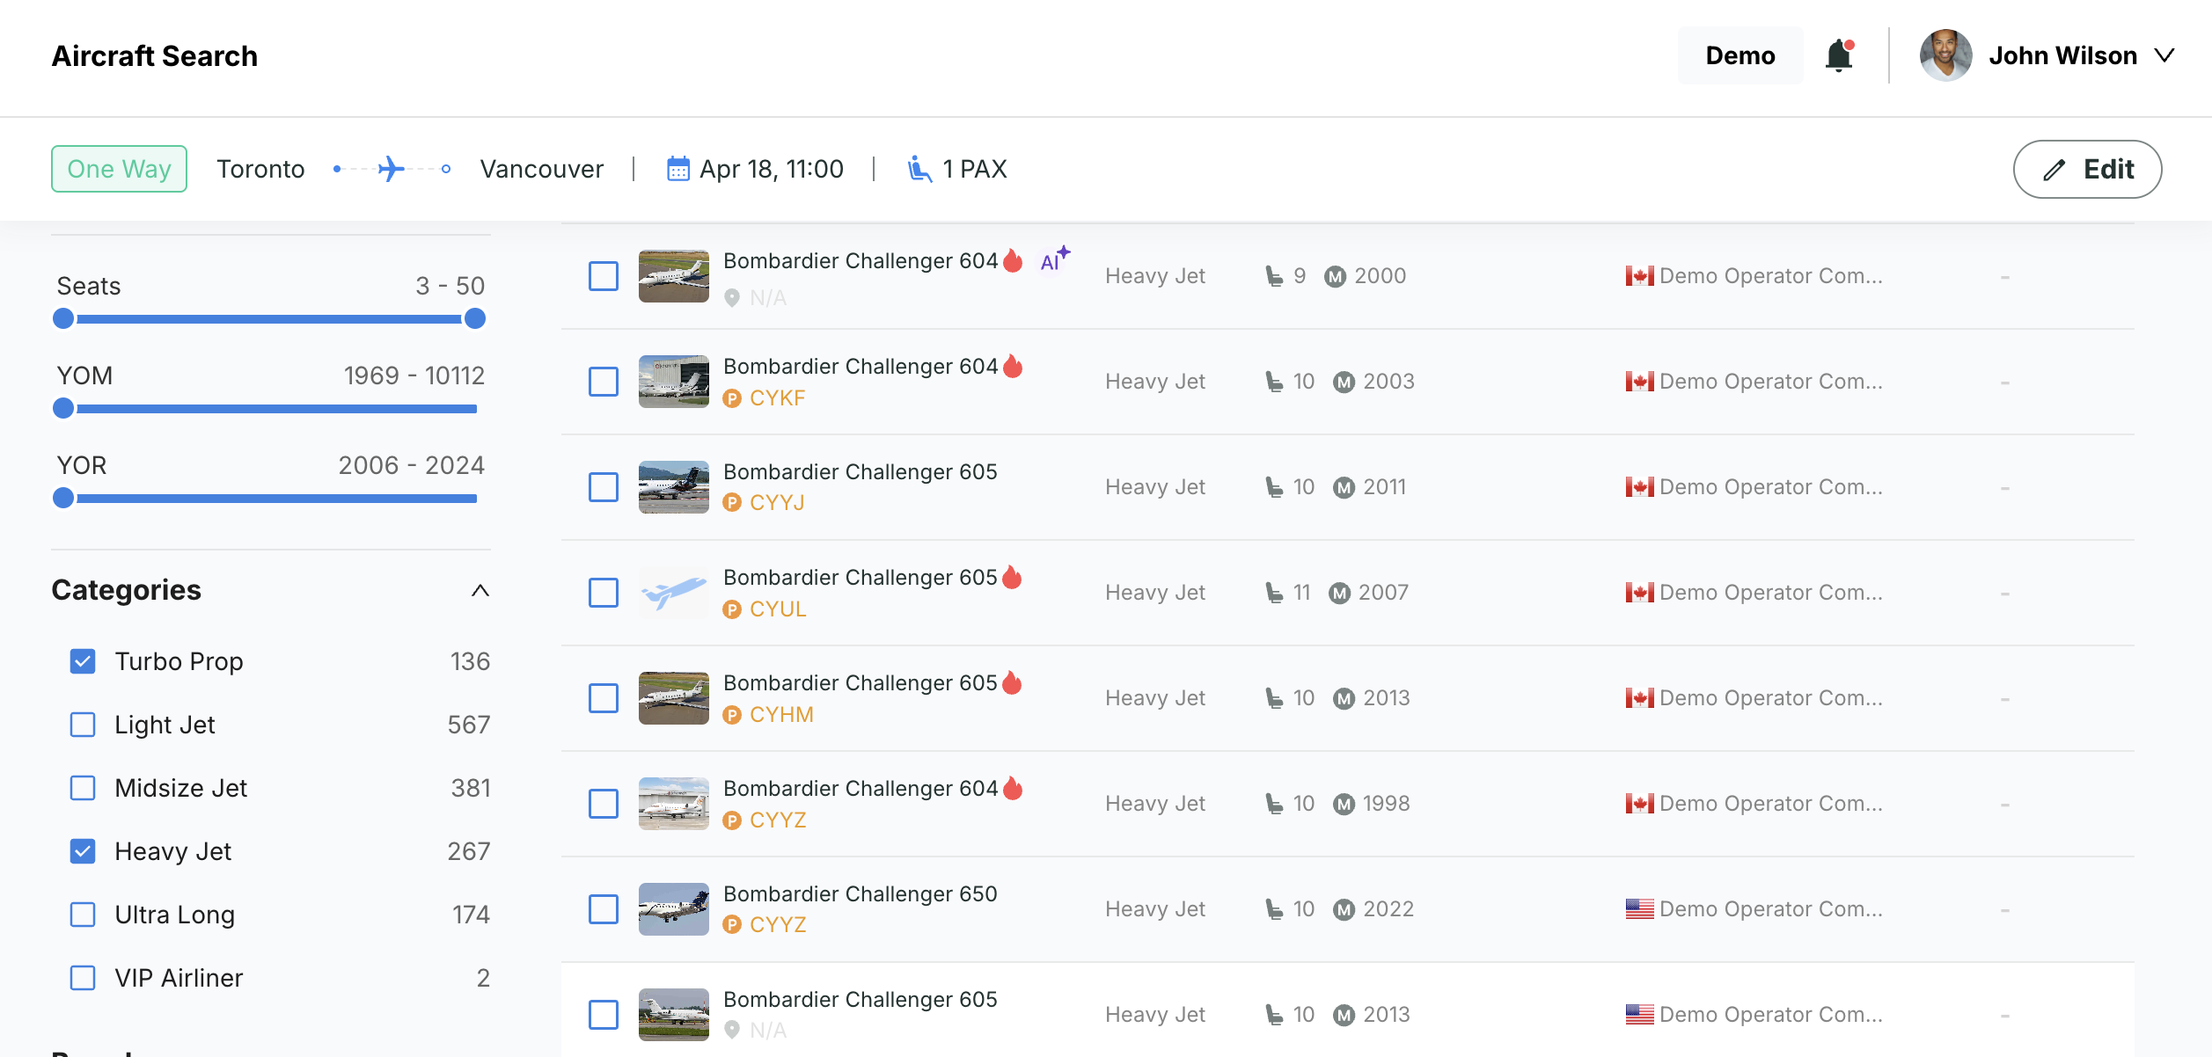Click the One Way trip badge
This screenshot has width=2212, height=1057.
point(119,169)
